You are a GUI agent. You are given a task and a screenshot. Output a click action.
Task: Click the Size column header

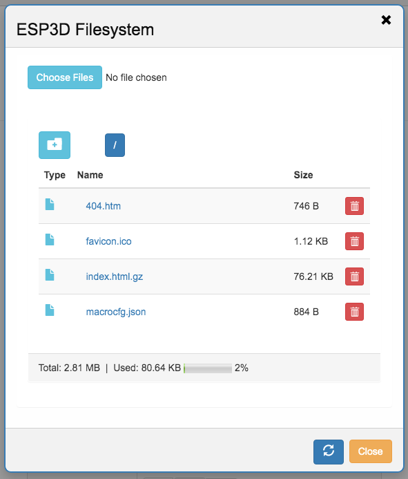[x=303, y=175]
